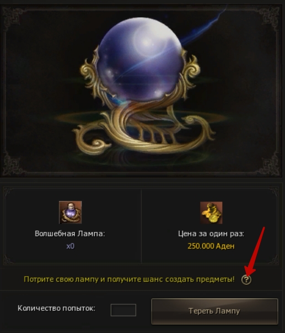
Task: Click the Magic Lamp item icon
Action: pyautogui.click(x=70, y=212)
